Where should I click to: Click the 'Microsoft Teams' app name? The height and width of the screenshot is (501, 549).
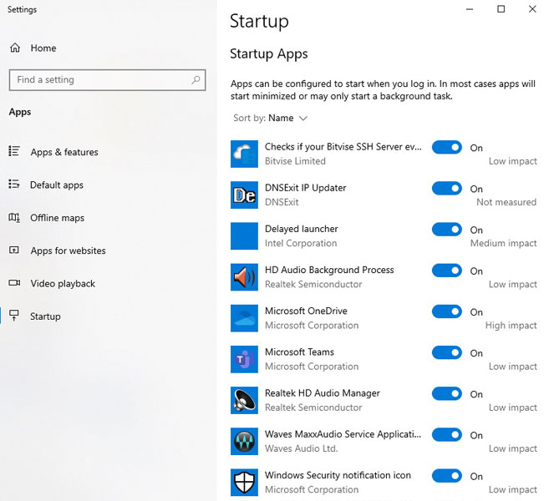click(299, 352)
